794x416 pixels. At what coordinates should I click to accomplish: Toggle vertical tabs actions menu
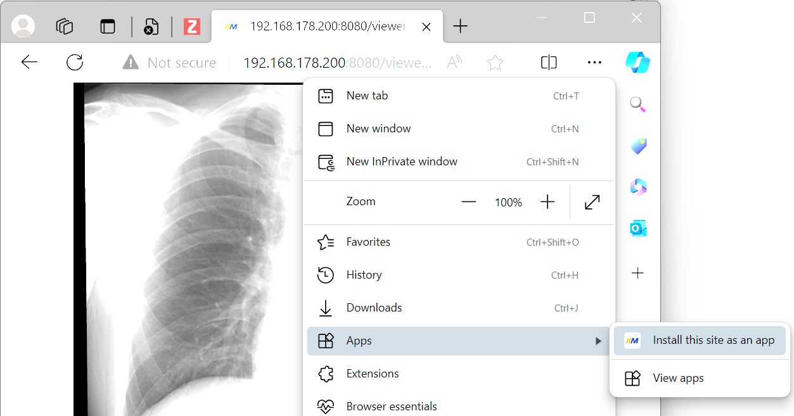[108, 26]
